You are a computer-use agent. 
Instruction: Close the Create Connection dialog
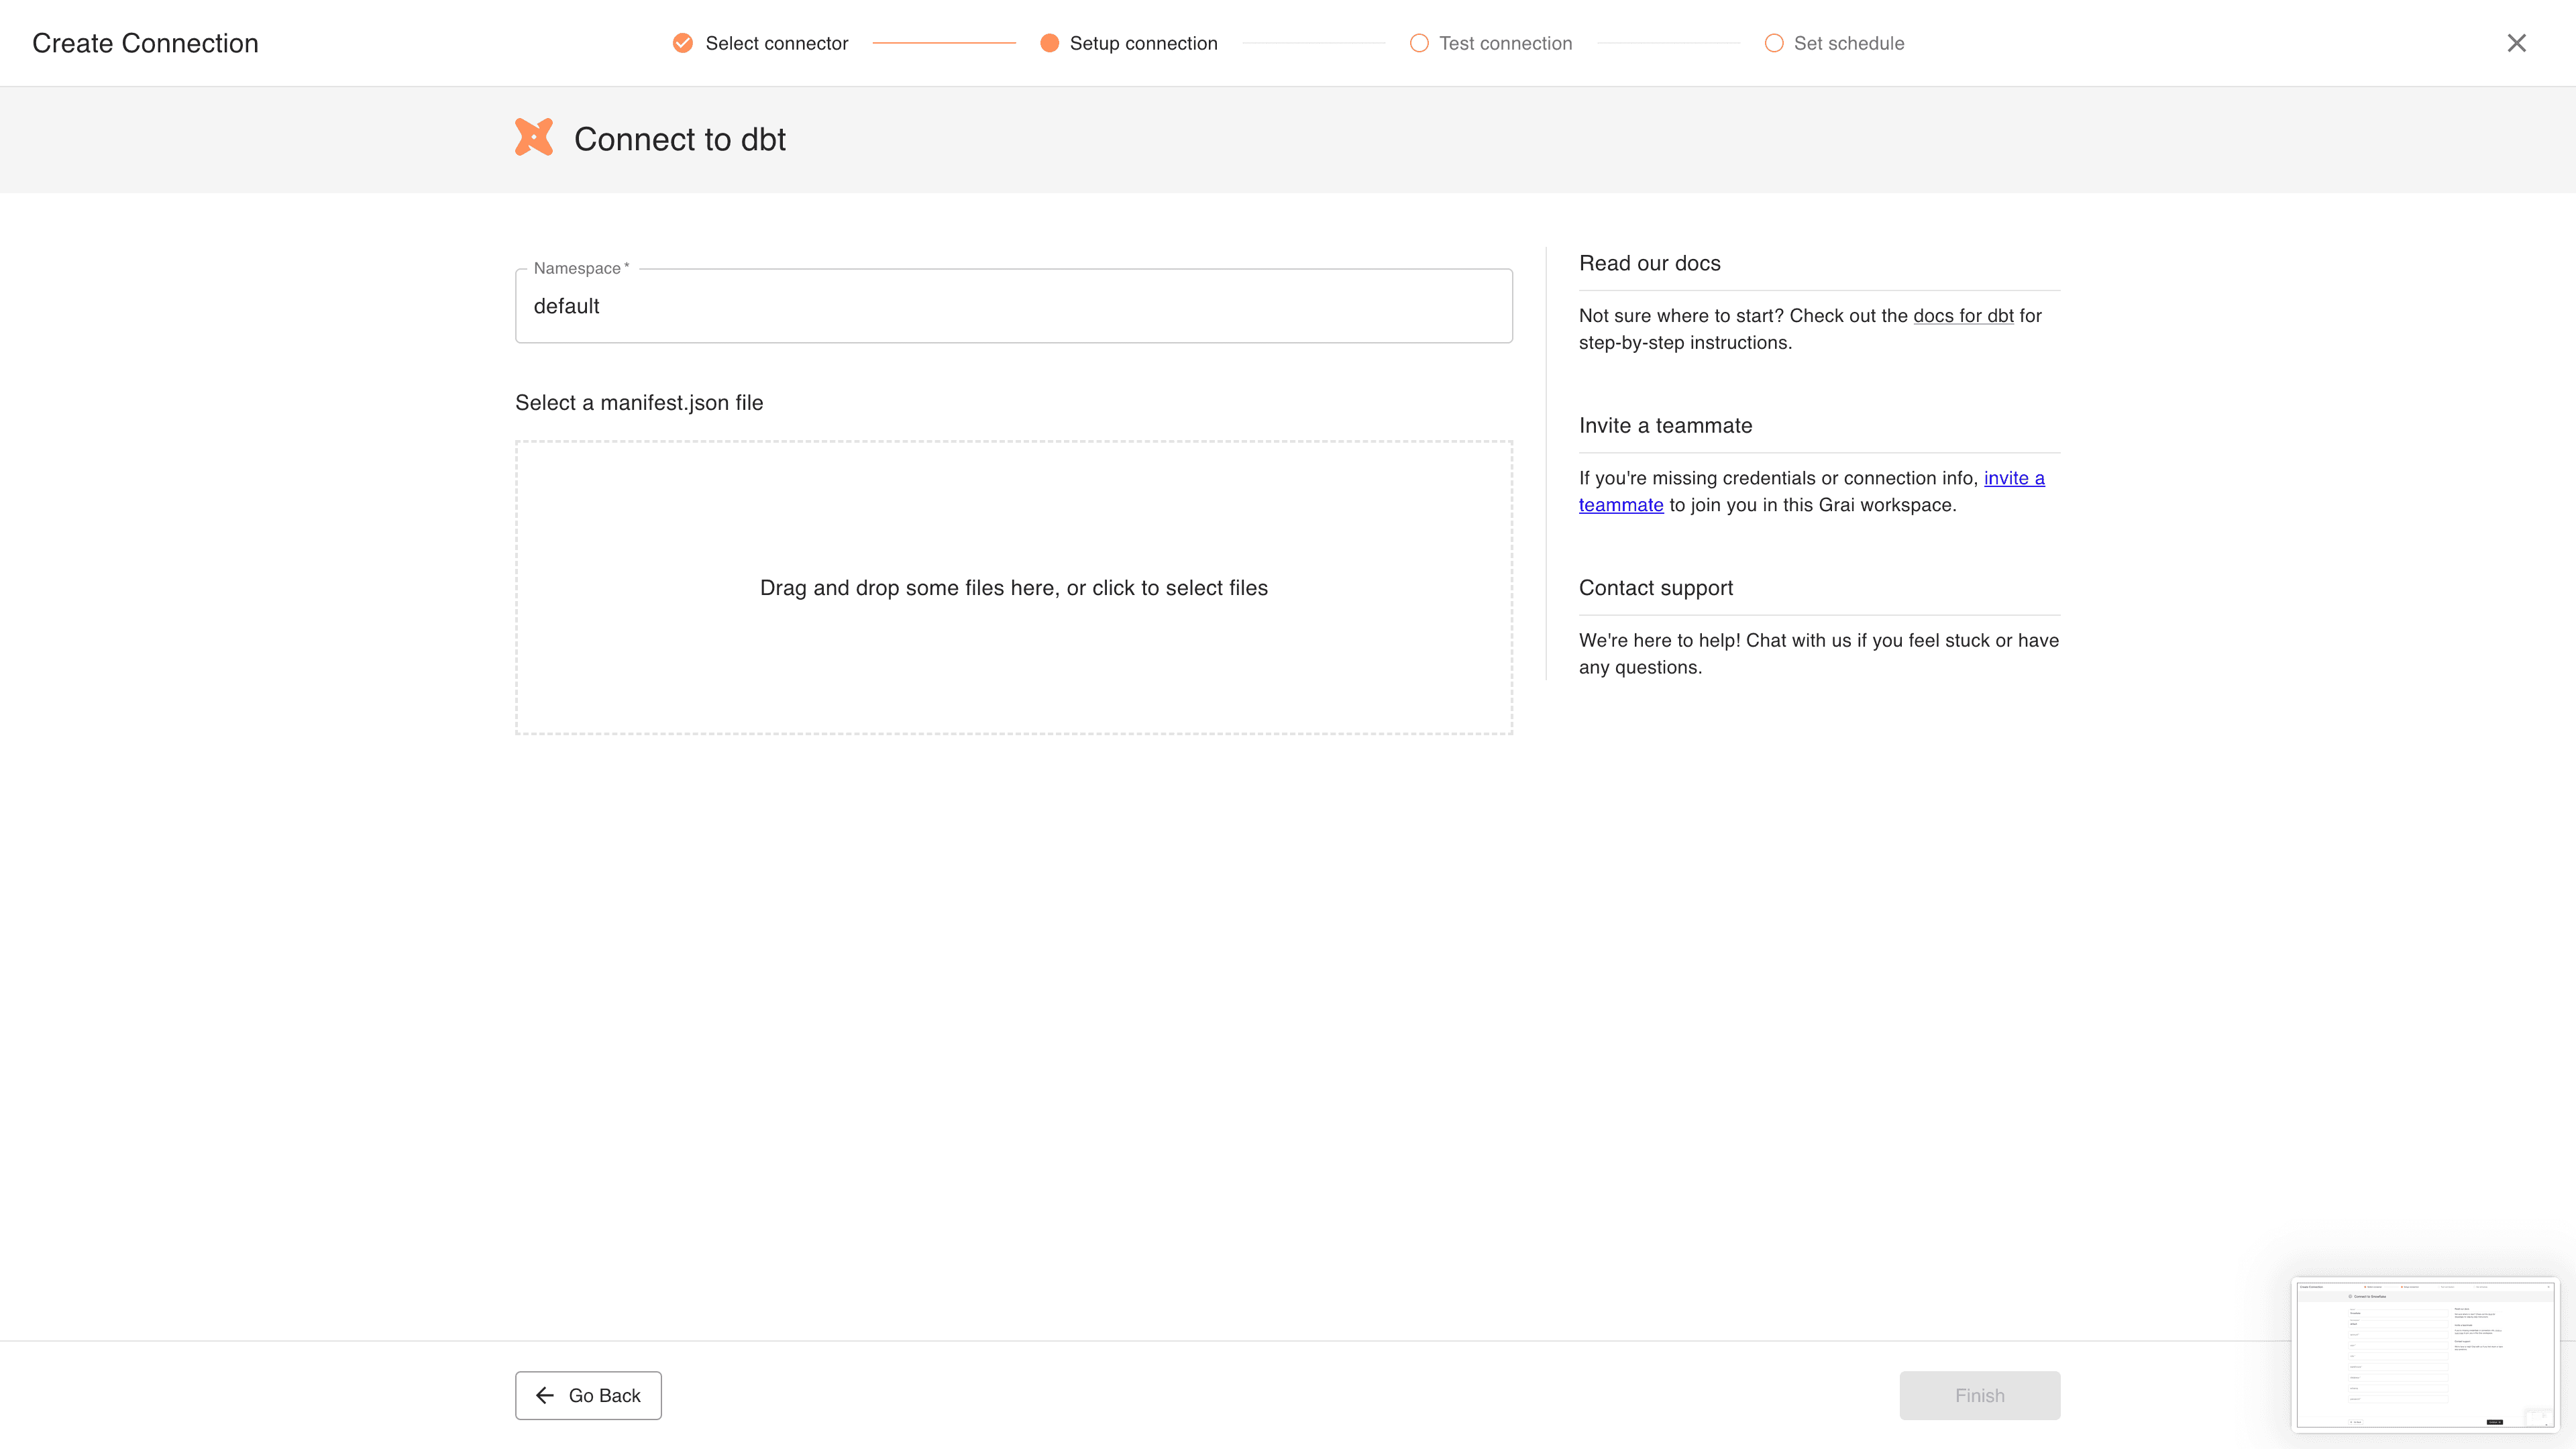2516,43
